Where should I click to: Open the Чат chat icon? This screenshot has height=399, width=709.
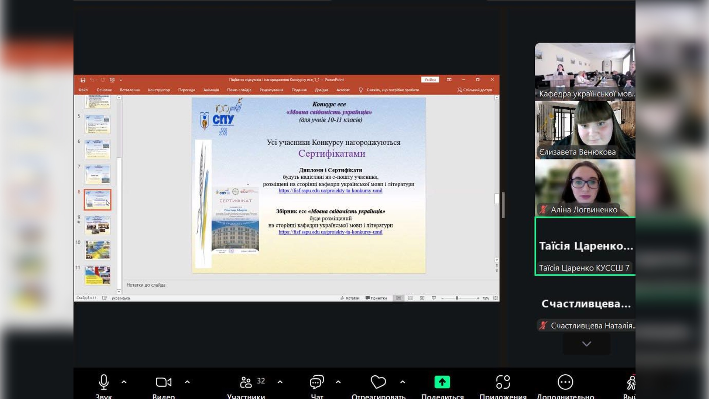[x=317, y=382]
